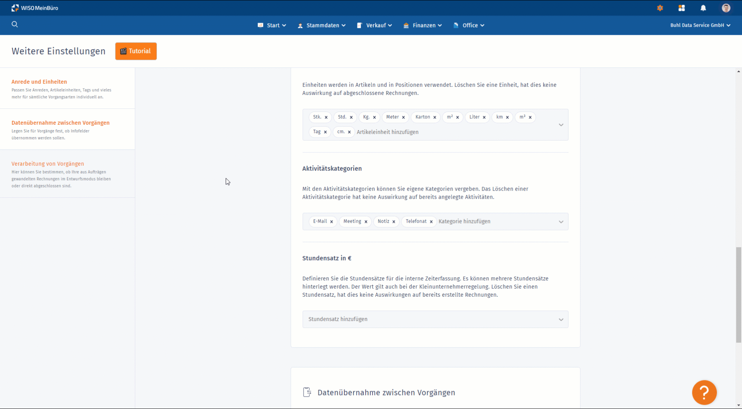Click the user profile avatar
This screenshot has height=409, width=742.
726,8
